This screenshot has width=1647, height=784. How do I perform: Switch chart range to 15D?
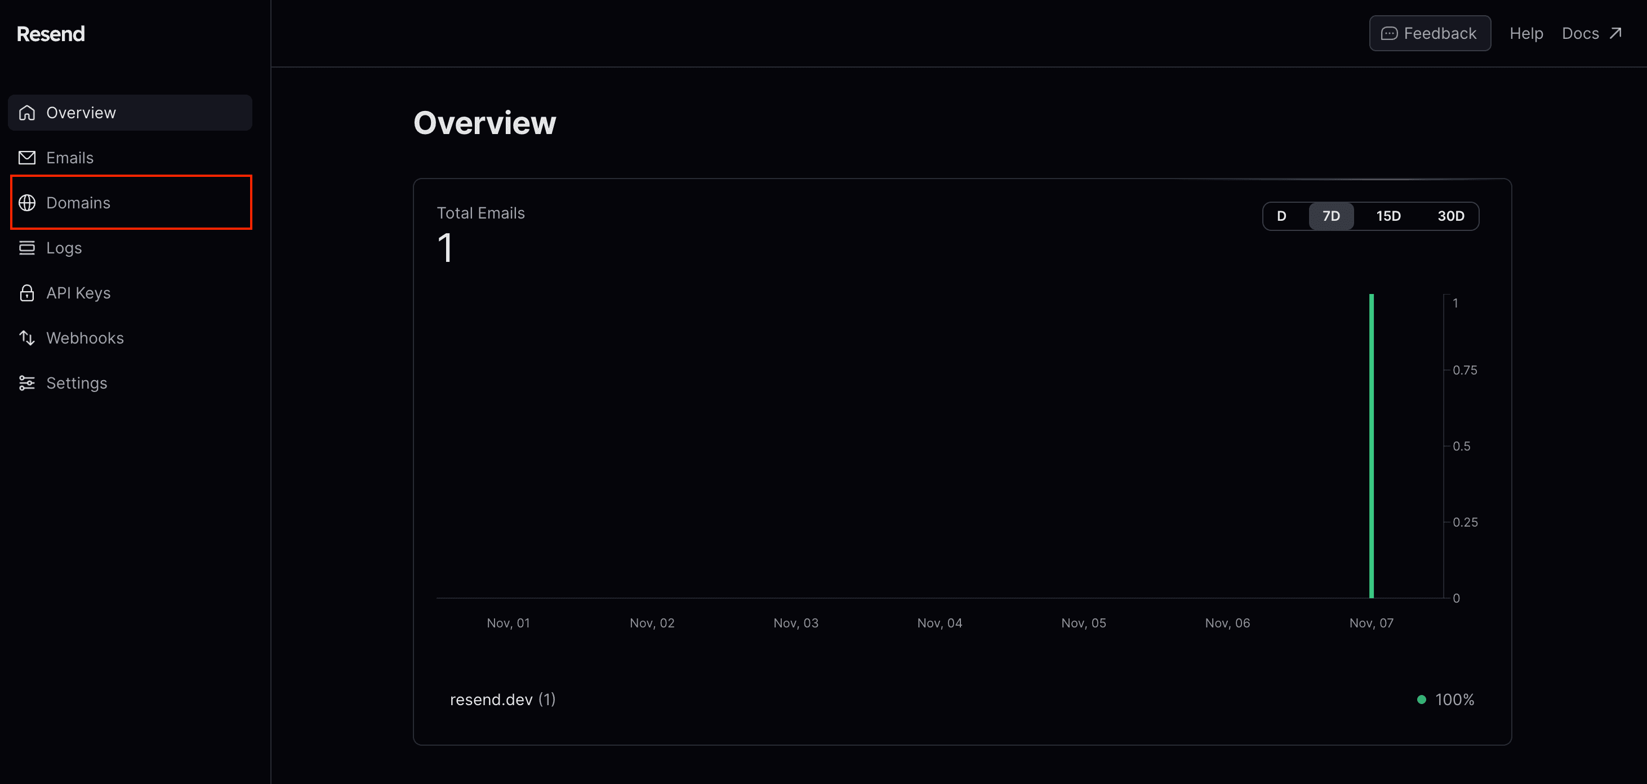pos(1388,216)
